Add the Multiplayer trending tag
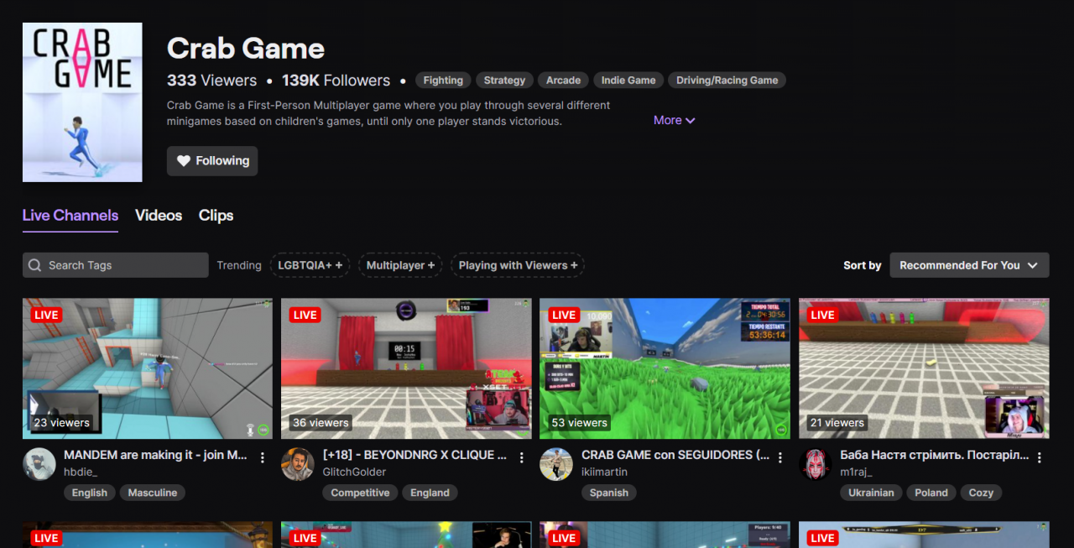The height and width of the screenshot is (548, 1074). coord(400,265)
